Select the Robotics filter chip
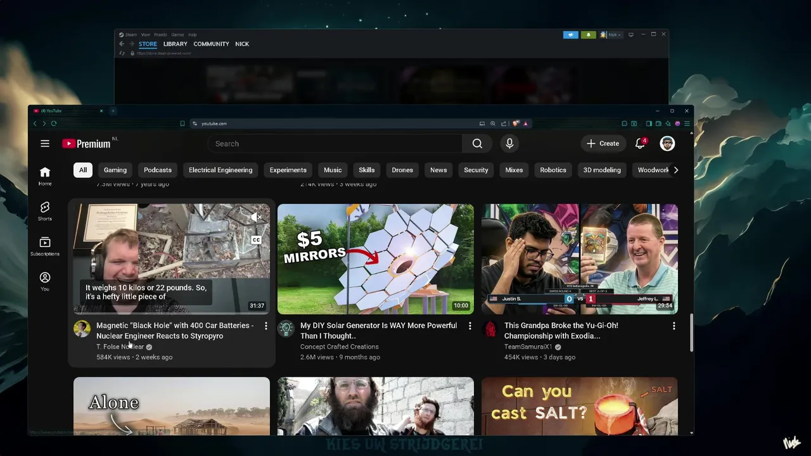Image resolution: width=811 pixels, height=456 pixels. point(553,170)
